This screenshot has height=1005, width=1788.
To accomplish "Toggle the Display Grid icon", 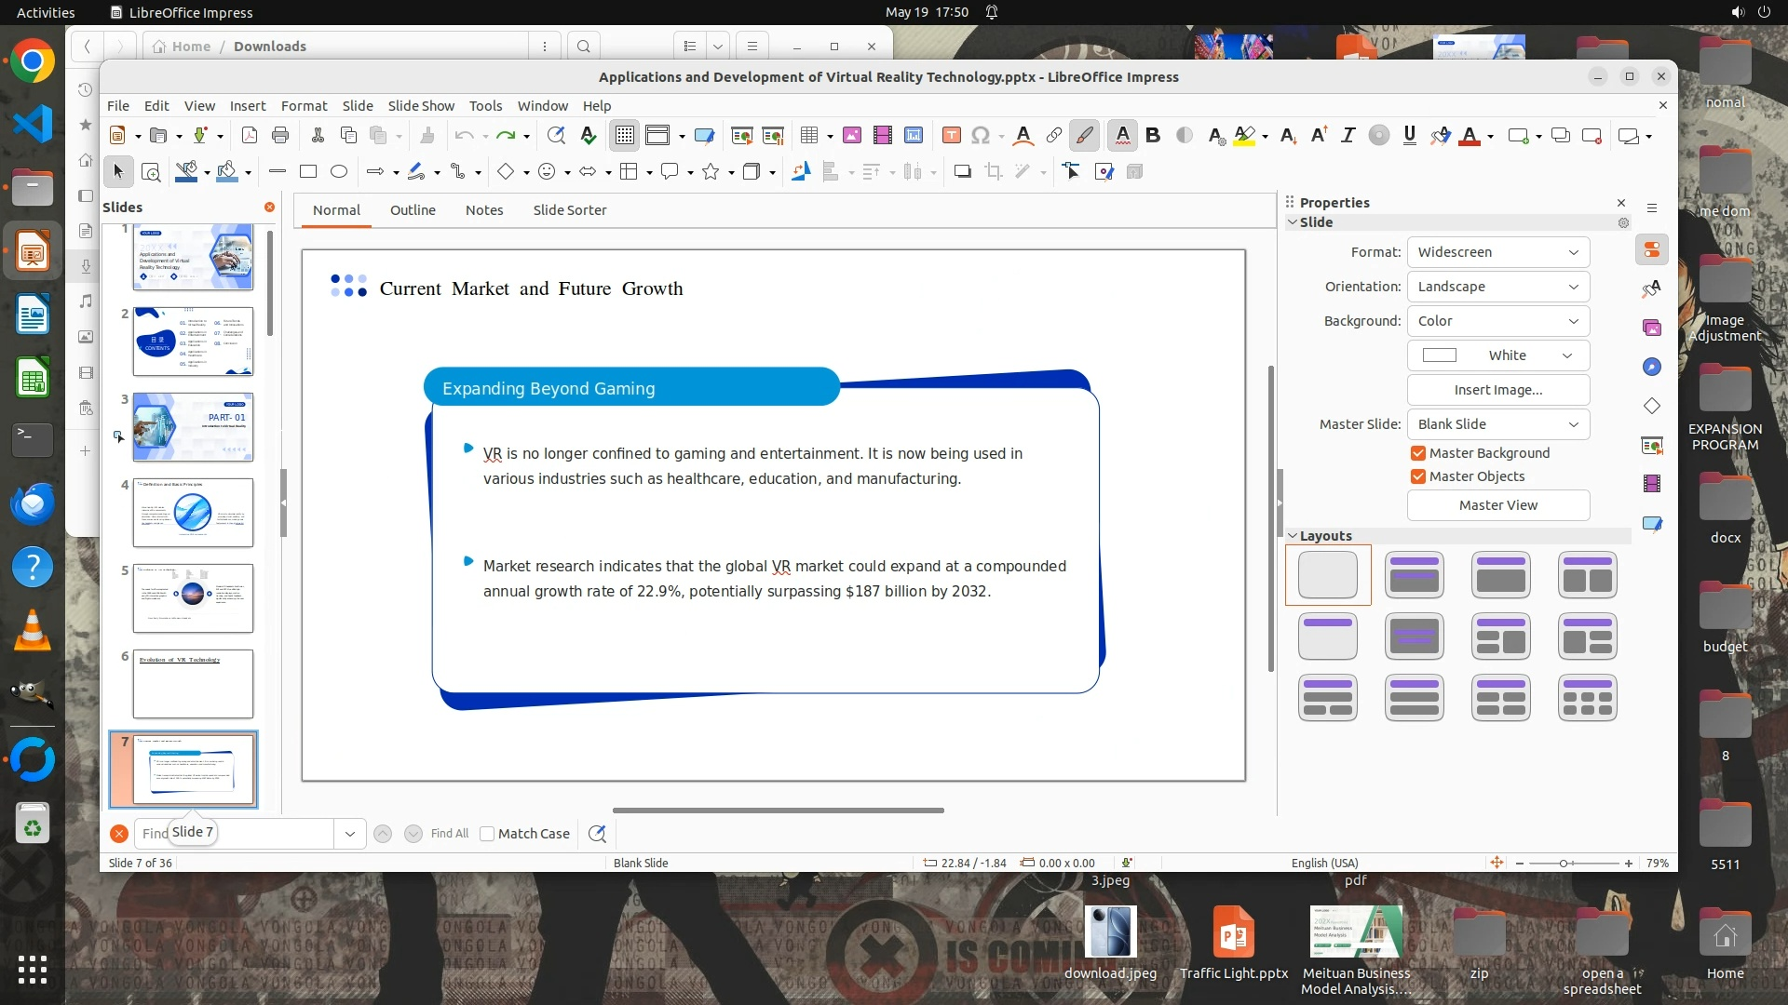I will [624, 136].
